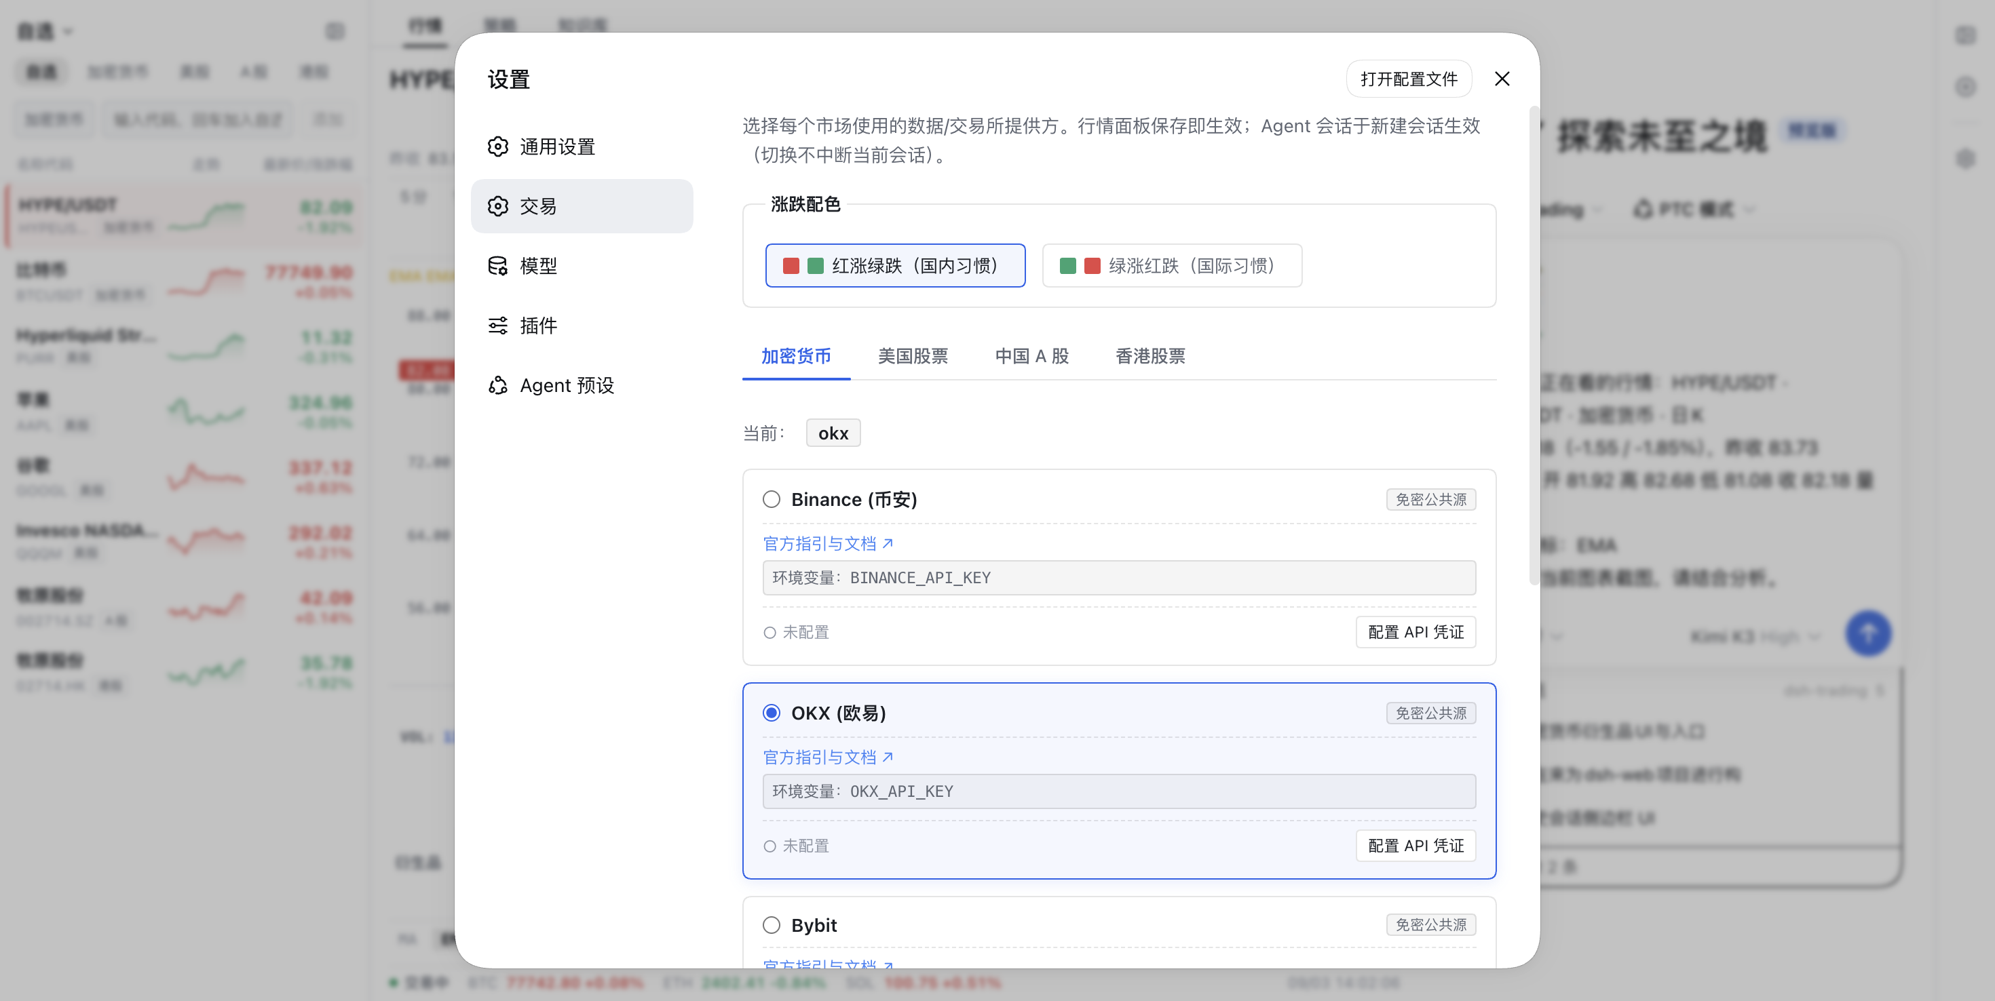Select the OKX (欧易) radio button

tap(772, 713)
